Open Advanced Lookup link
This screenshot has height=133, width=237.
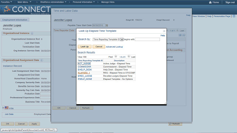point(114,47)
